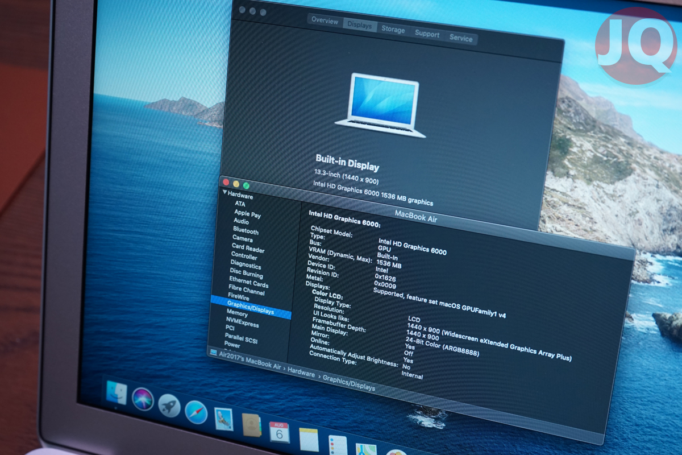Select Apple Pay in the sidebar
Viewport: 682px width, 455px height.
pos(248,214)
